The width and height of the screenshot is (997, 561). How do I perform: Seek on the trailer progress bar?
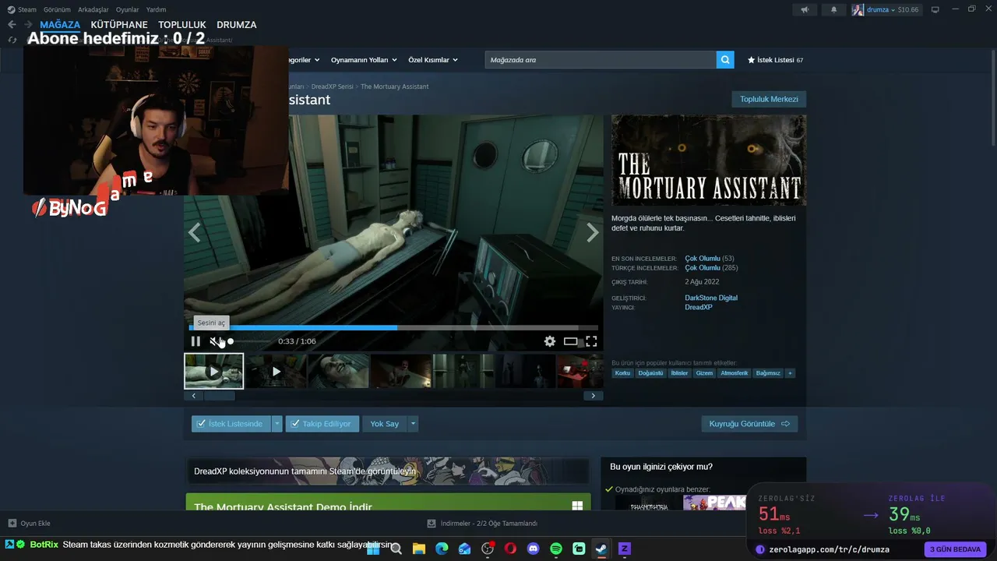(393, 328)
